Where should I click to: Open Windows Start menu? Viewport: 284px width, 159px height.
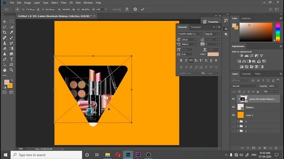click(x=5, y=155)
